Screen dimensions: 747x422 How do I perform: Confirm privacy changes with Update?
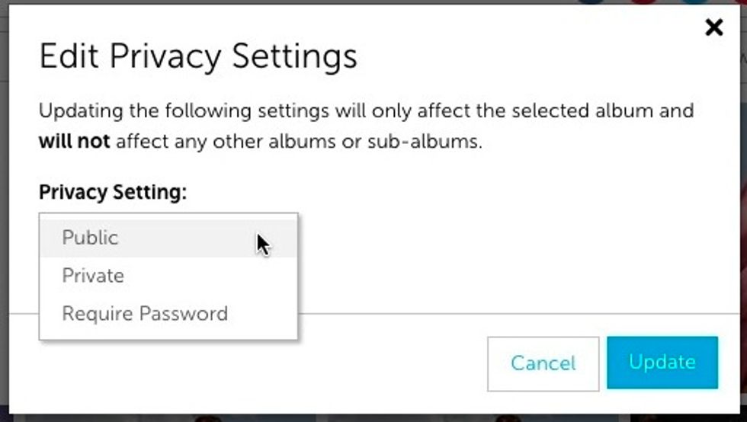click(662, 363)
